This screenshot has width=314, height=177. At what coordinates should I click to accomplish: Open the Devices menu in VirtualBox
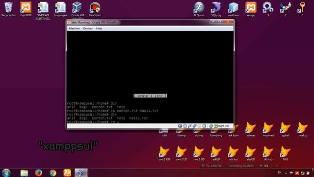(x=88, y=29)
